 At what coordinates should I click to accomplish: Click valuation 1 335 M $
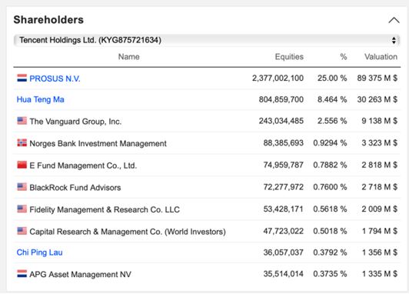(x=380, y=274)
